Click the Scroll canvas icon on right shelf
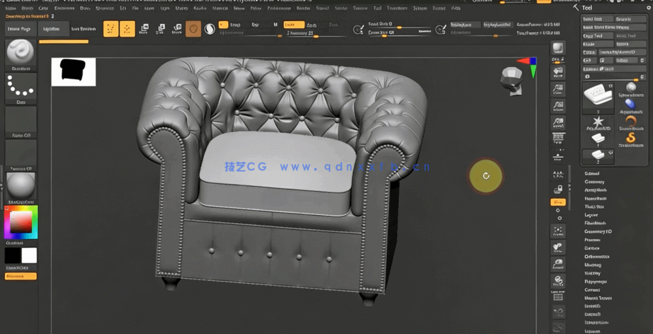This screenshot has height=334, width=653. coord(558,71)
